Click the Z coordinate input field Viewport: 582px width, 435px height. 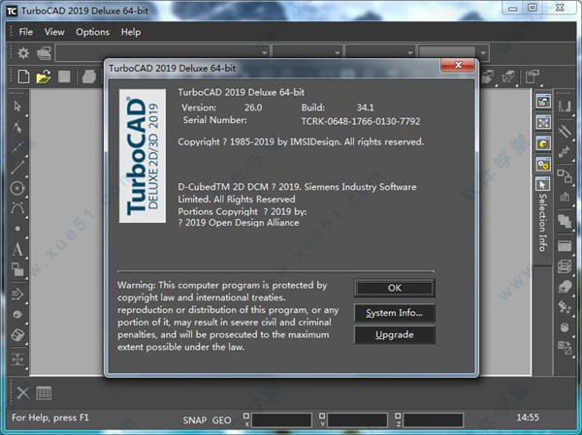click(434, 420)
